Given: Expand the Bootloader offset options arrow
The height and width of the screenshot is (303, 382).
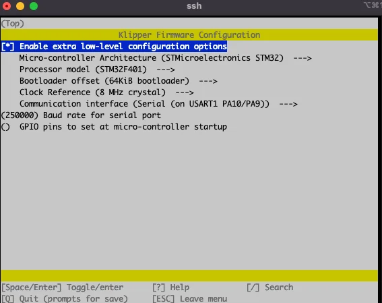Looking at the screenshot, I should 208,81.
